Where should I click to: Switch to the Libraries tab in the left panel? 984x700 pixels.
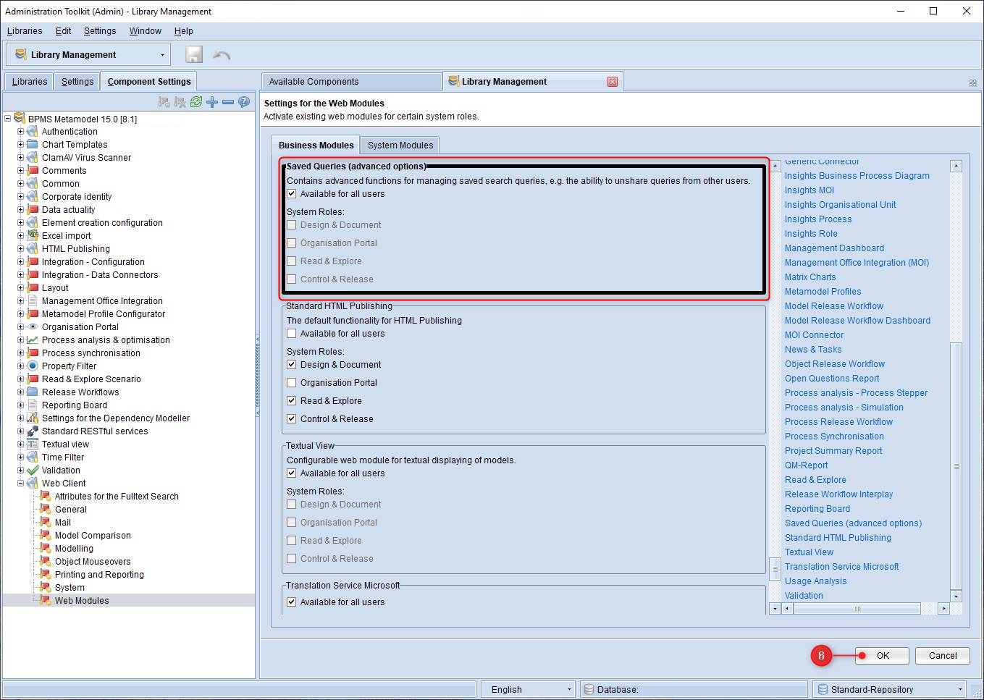(x=30, y=82)
